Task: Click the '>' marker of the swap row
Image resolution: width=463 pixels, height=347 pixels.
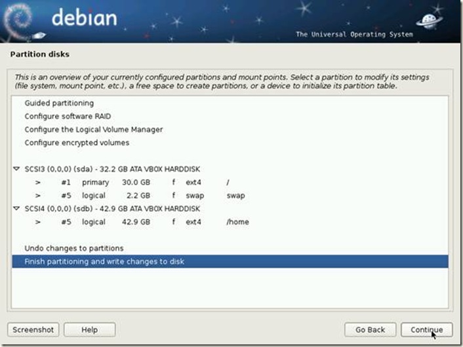Action: tap(38, 196)
